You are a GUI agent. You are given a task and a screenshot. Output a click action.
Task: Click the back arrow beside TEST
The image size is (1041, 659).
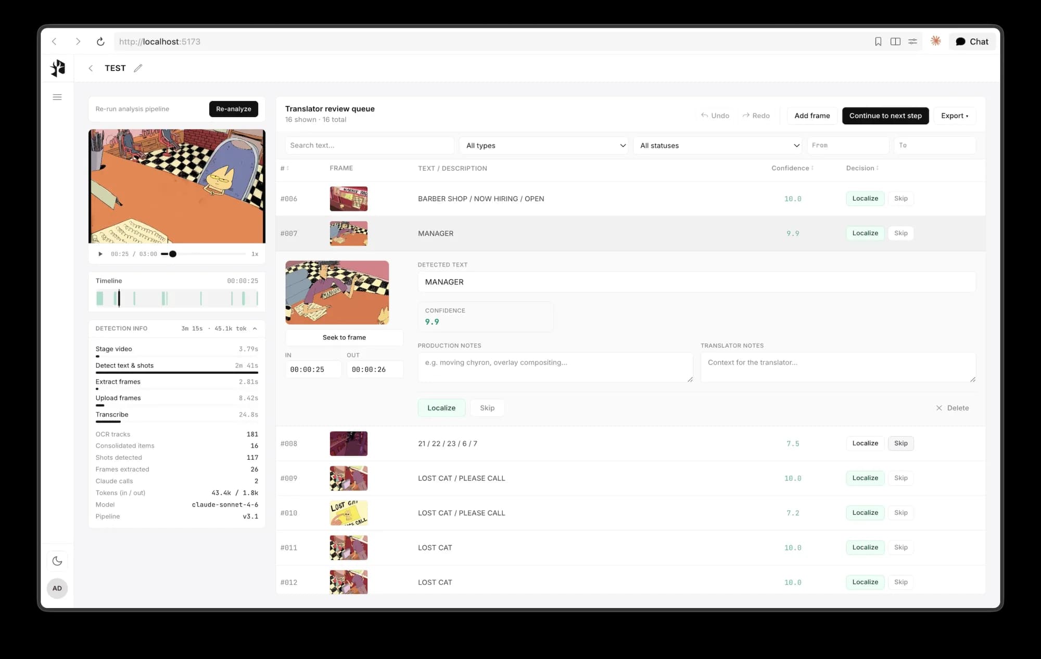(x=91, y=68)
